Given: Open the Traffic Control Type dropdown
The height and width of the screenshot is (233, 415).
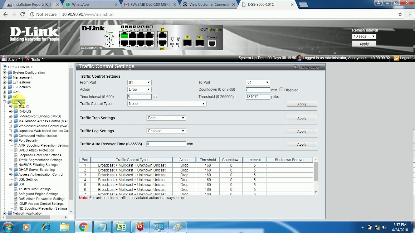Looking at the screenshot, I should pyautogui.click(x=167, y=104).
